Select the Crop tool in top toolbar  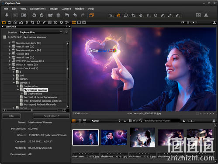point(133,15)
